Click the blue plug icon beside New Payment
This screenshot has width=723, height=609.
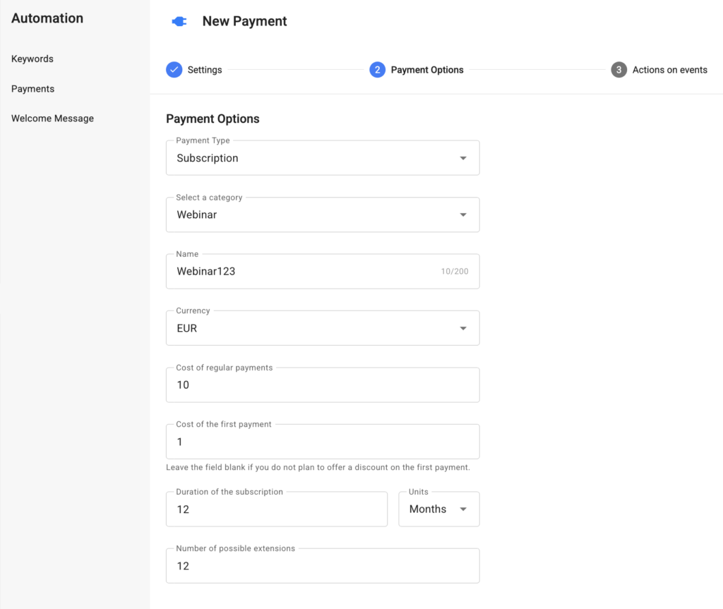pyautogui.click(x=179, y=22)
